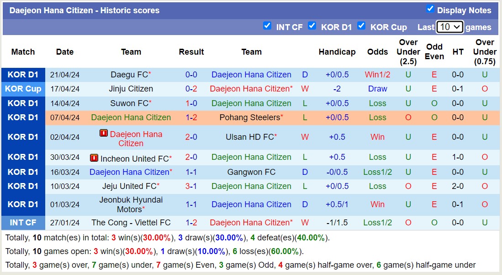
Task: Click the Suwon FC team link
Action: pos(131,103)
